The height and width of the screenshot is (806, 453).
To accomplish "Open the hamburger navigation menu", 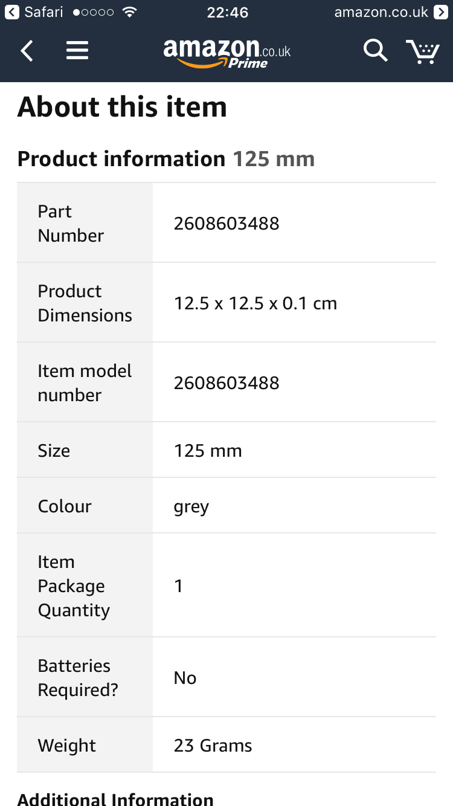I will click(x=77, y=51).
